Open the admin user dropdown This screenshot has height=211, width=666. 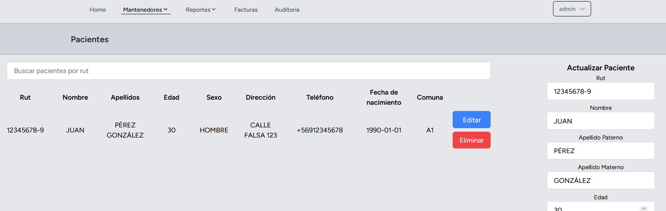click(571, 9)
